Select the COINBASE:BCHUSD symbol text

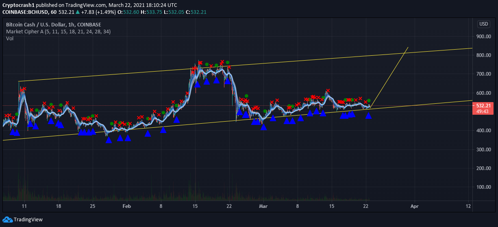[x=25, y=12]
